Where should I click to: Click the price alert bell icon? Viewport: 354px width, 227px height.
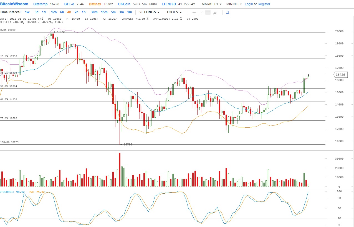point(227,12)
